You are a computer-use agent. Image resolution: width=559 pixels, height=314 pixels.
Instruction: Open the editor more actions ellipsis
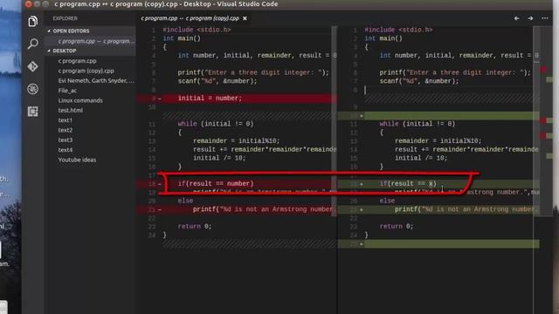pyautogui.click(x=545, y=18)
